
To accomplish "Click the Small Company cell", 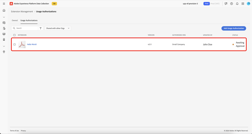I will pos(178,44).
